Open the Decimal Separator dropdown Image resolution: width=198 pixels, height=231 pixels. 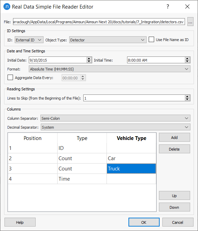(115, 127)
